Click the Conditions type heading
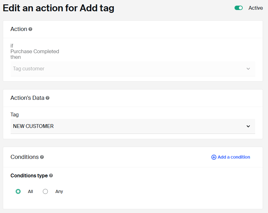This screenshot has width=268, height=213. [29, 176]
